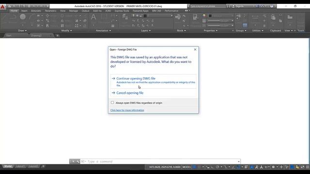This screenshot has width=310, height=174.
Task: Switch to the Insert ribbon tab
Action: [x=24, y=11]
